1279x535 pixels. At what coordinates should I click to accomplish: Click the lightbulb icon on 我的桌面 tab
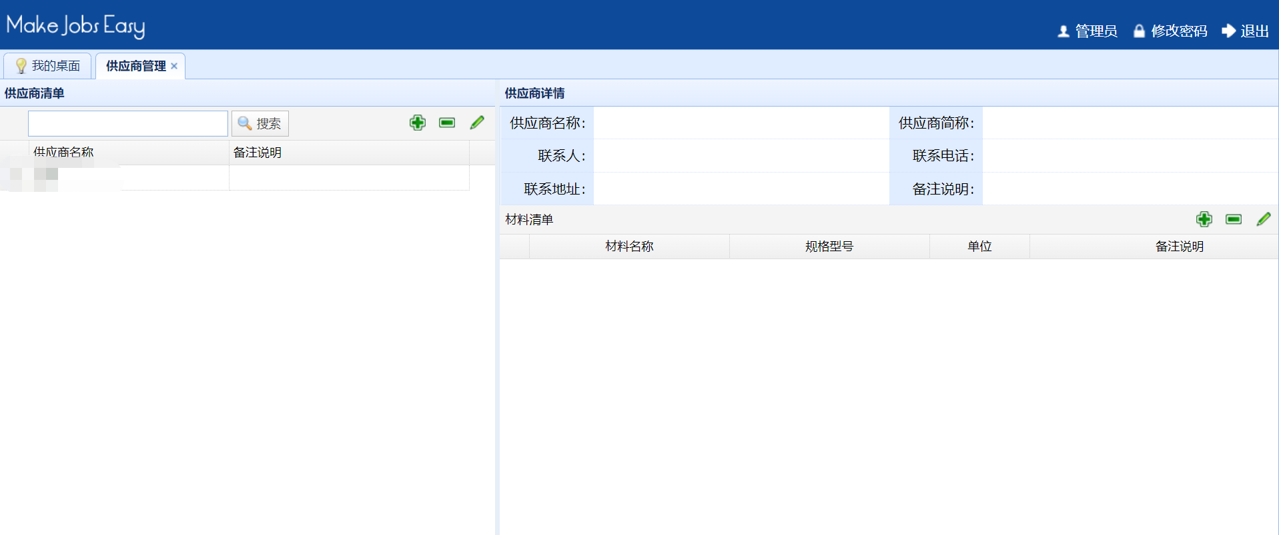coord(21,66)
